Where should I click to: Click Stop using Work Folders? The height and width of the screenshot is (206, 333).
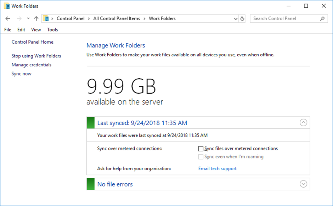pos(36,56)
